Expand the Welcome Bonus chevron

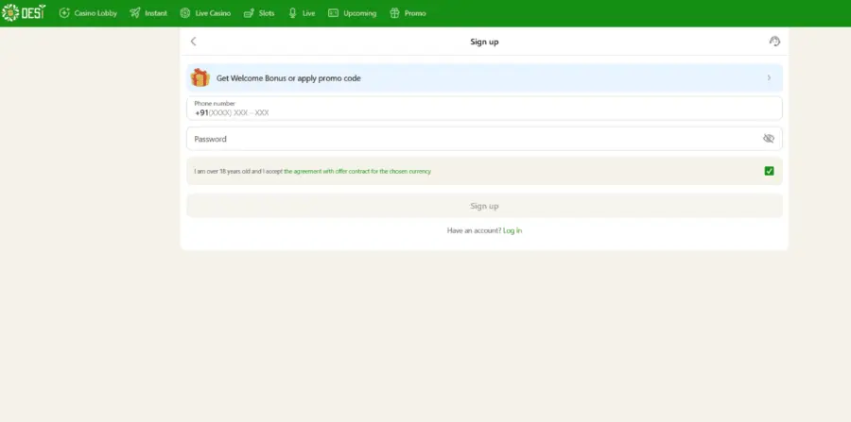click(769, 78)
